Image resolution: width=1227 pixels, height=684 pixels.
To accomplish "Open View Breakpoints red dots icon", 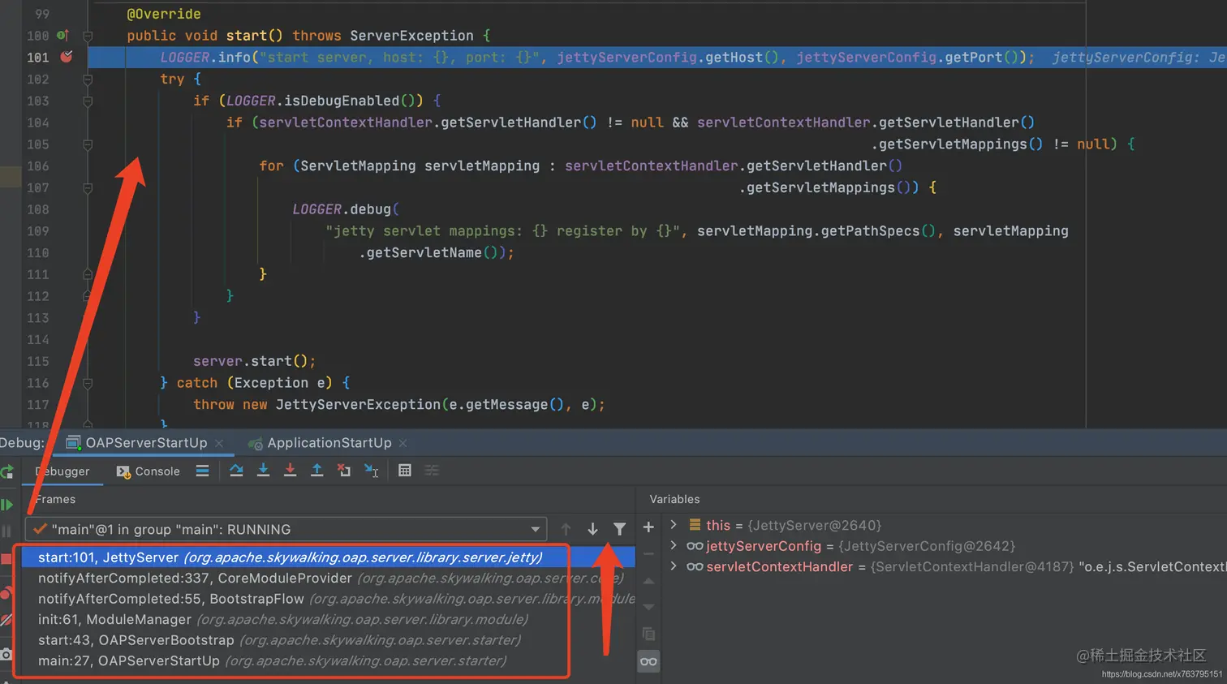I will pos(6,593).
